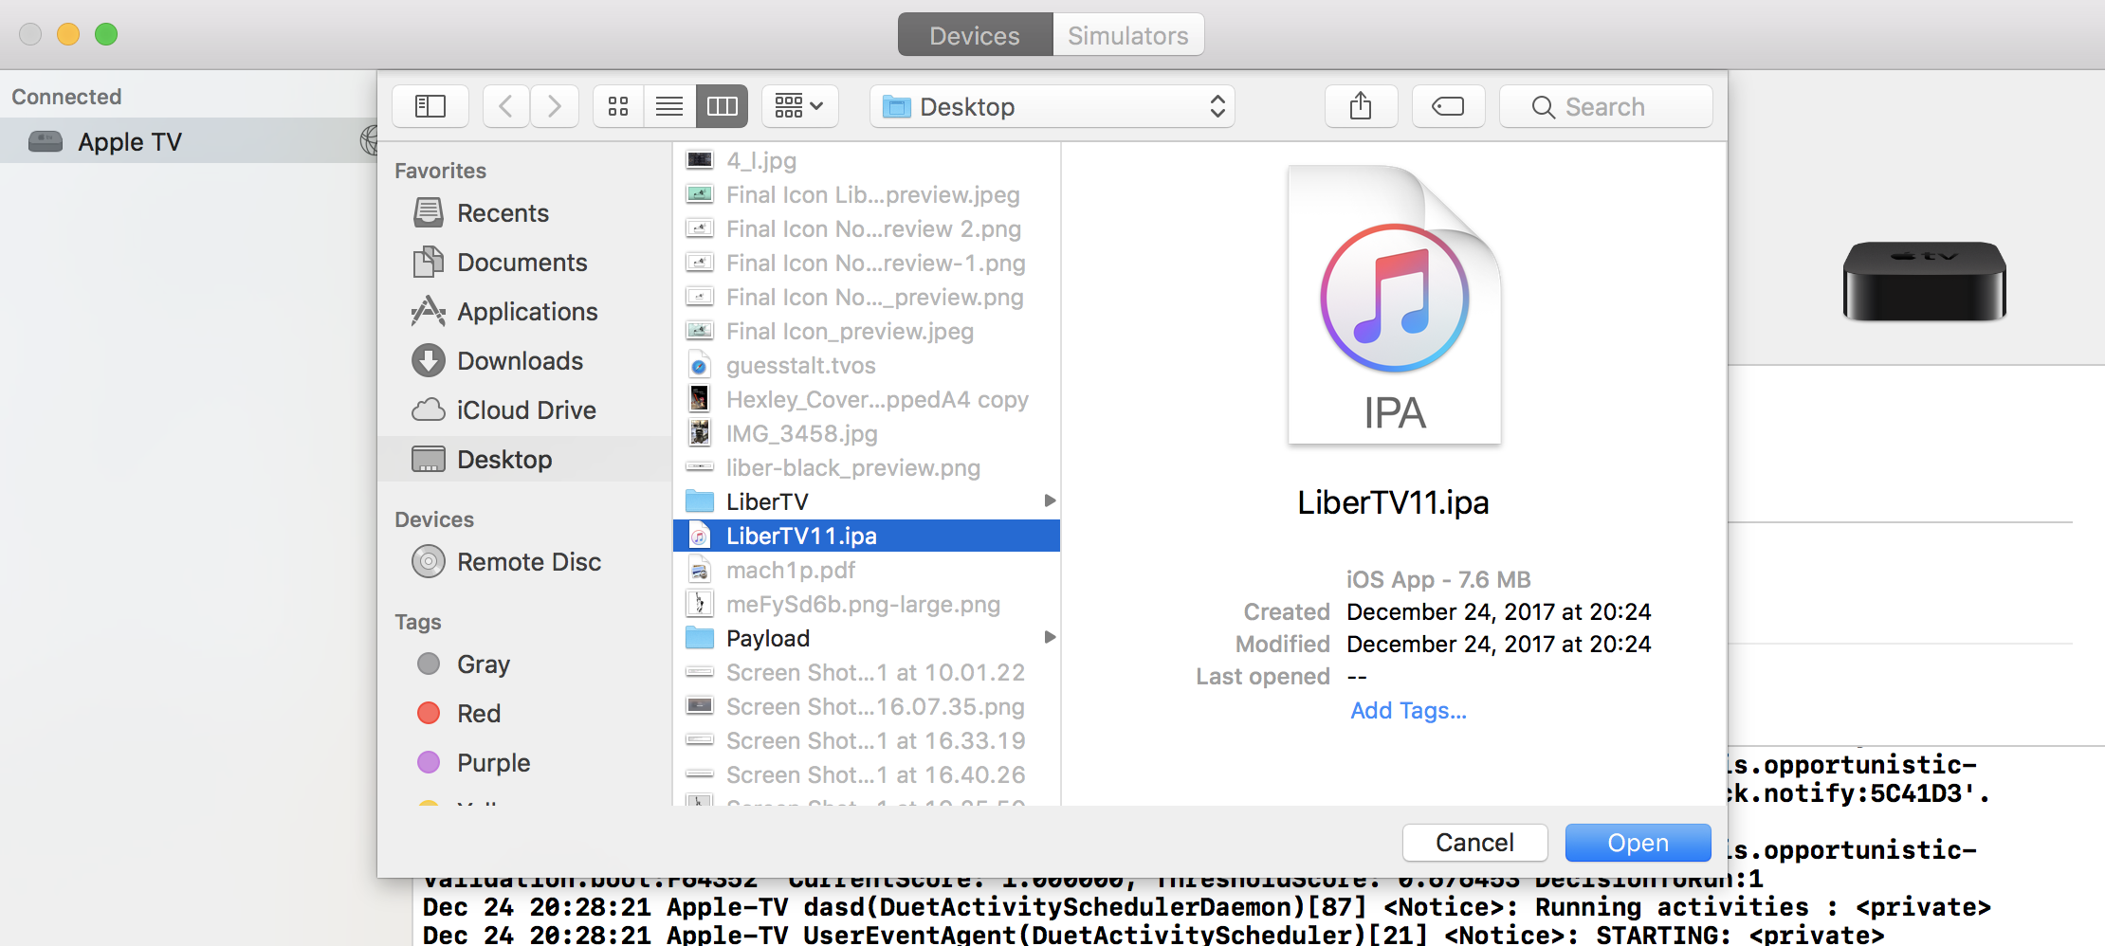
Task: Filter by the Gray tag
Action: click(524, 664)
